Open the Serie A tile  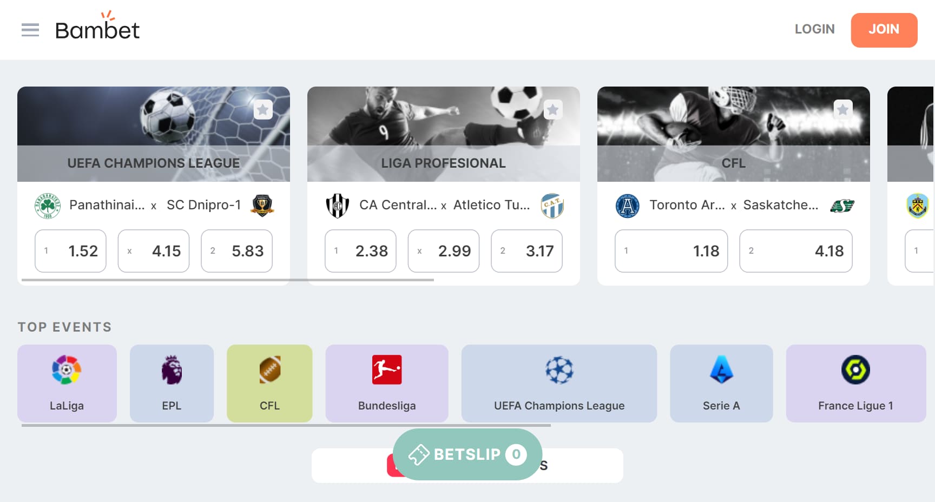(x=721, y=383)
